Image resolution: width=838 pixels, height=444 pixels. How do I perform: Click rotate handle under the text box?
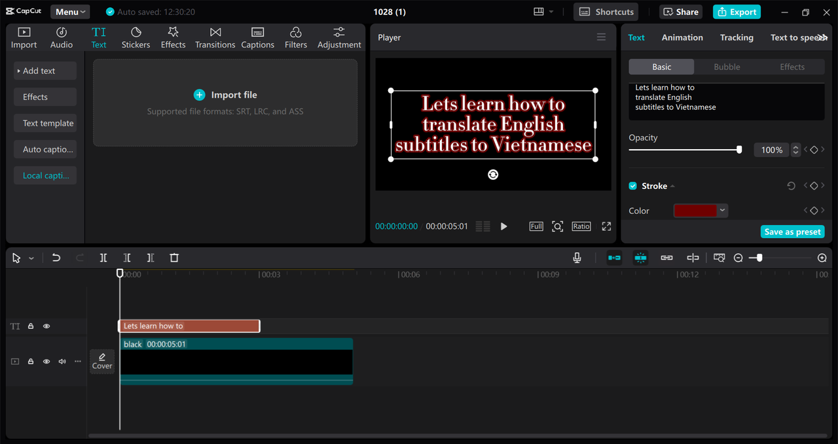click(x=493, y=175)
